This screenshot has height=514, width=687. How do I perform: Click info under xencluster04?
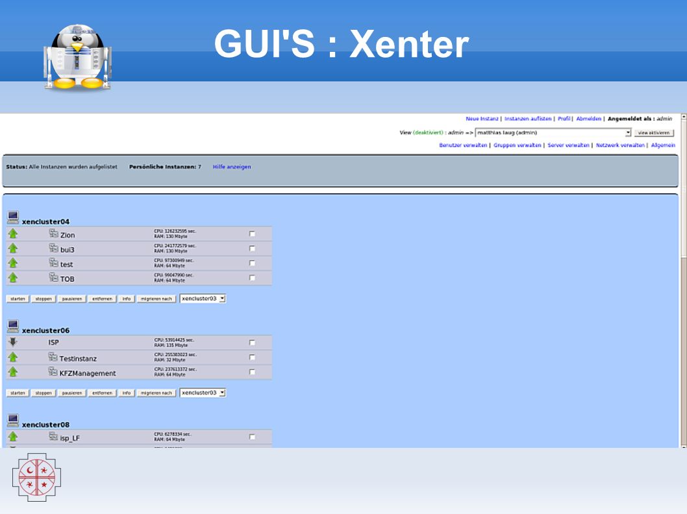(x=126, y=299)
